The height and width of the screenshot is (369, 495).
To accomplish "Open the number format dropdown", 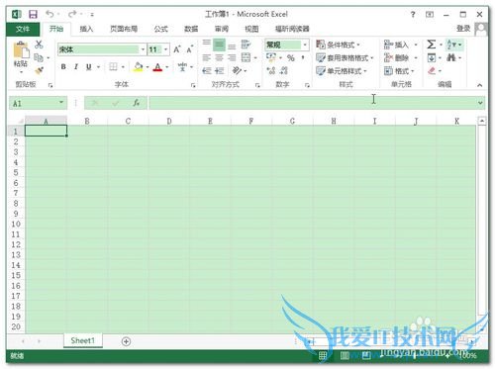I will 305,45.
